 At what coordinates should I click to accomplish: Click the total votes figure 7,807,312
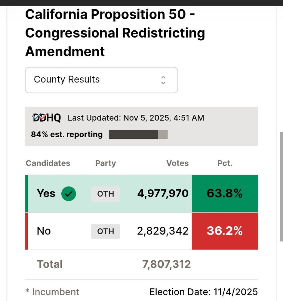[166, 265]
